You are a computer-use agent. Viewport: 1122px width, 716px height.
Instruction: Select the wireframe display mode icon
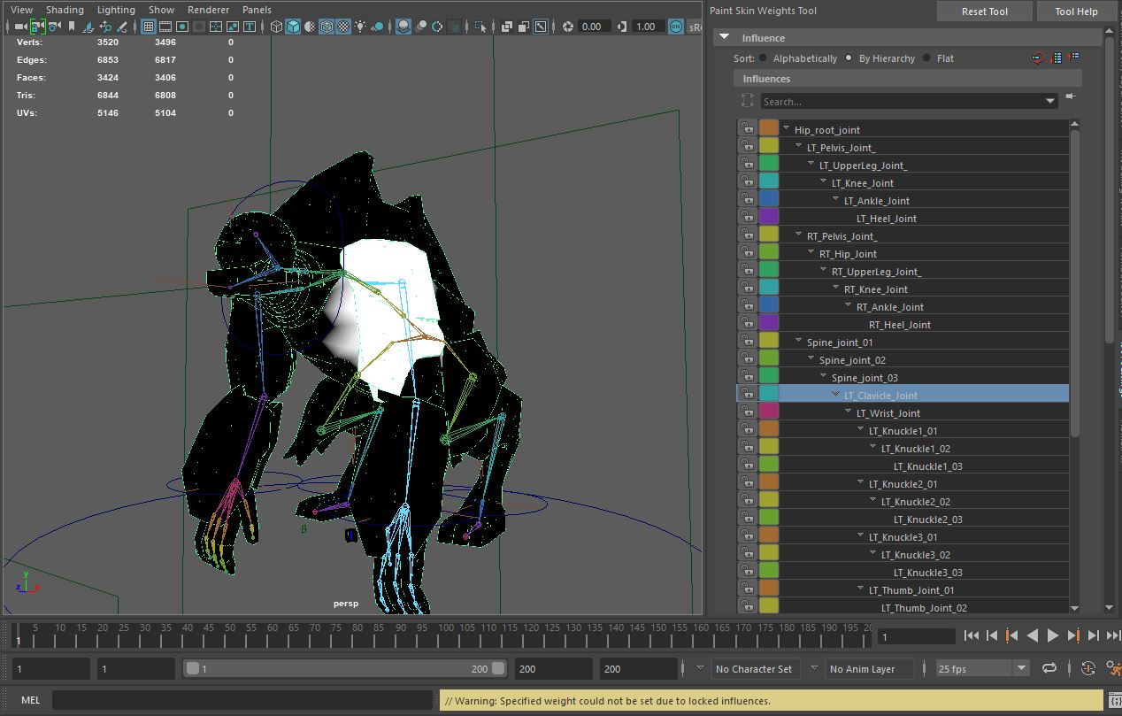click(x=274, y=27)
